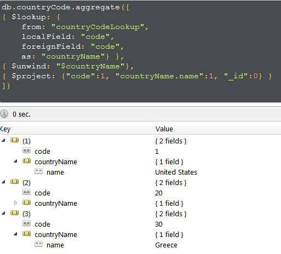The height and width of the screenshot is (254, 281).
Task: Expand countryName under document (2)
Action: click(x=15, y=203)
